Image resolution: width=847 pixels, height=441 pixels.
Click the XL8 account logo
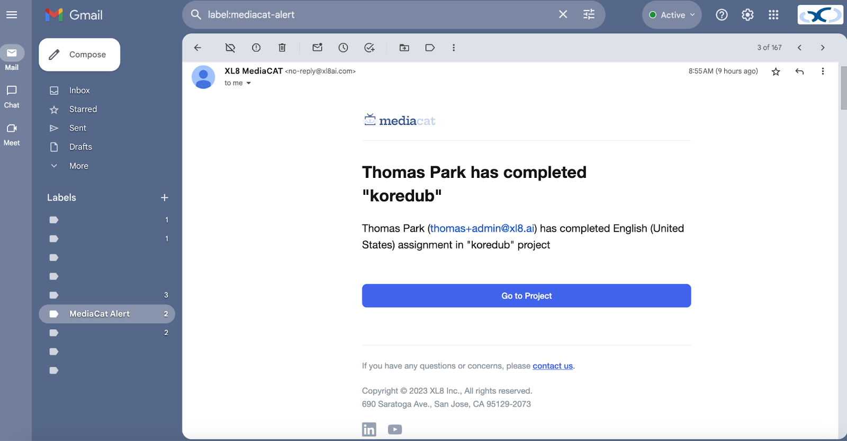click(820, 15)
